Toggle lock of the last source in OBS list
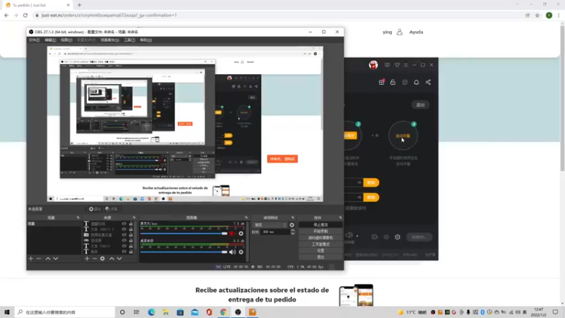This screenshot has width=565, height=318. tap(131, 252)
